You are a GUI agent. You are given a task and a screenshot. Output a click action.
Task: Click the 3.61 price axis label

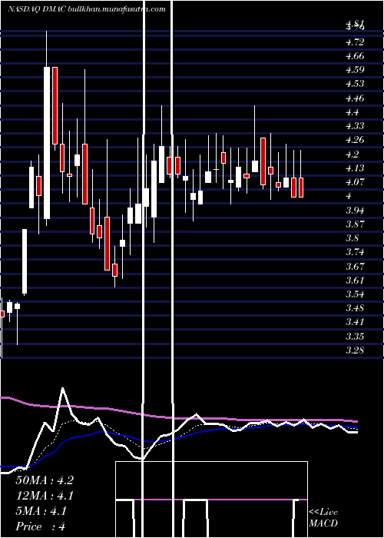coord(355,281)
